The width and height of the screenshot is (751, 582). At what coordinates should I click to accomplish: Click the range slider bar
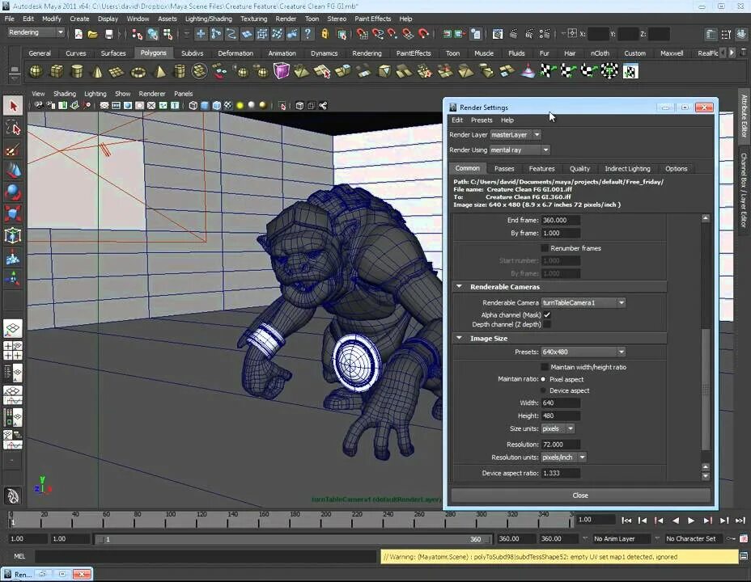click(294, 539)
